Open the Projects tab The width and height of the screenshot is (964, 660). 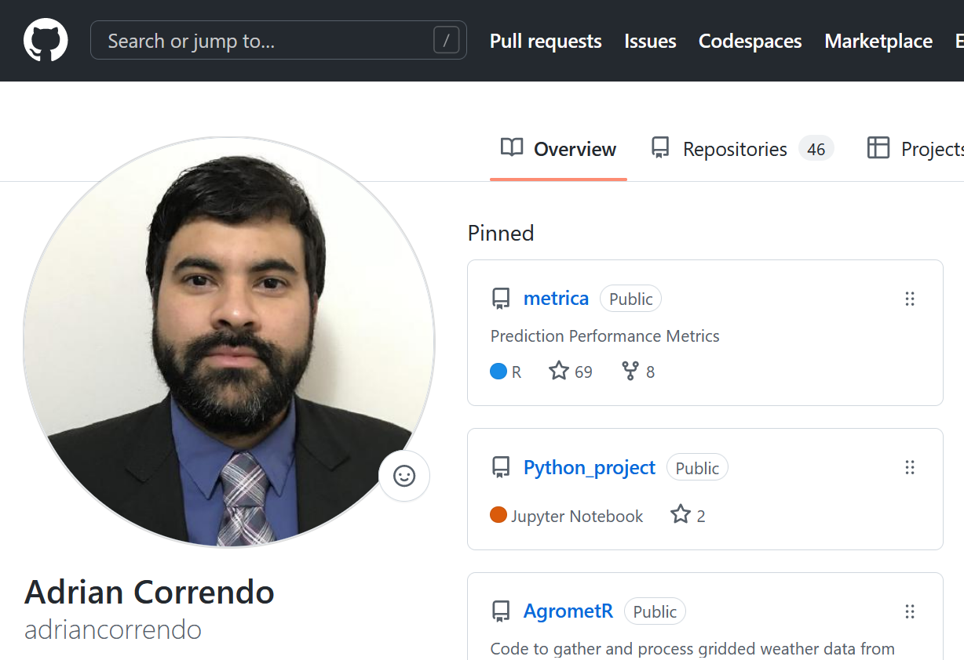(915, 149)
